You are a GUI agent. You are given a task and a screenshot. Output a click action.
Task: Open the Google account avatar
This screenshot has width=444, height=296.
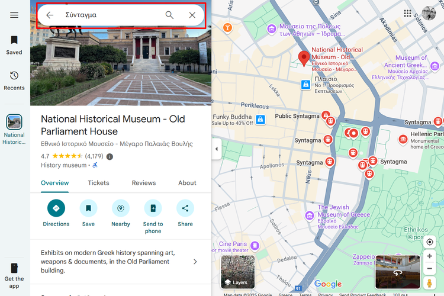(x=429, y=13)
